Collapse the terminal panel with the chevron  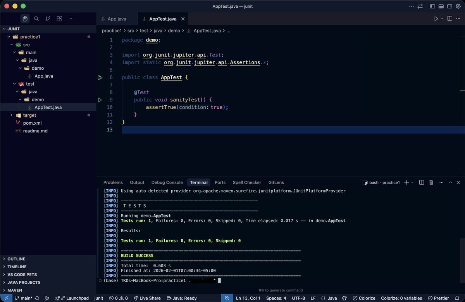451,182
